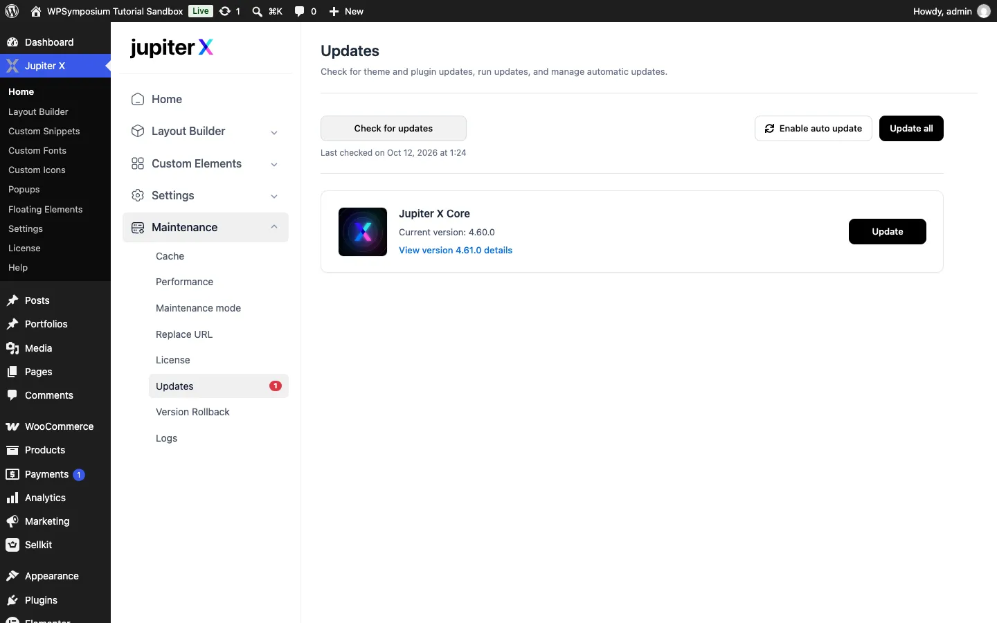Image resolution: width=997 pixels, height=623 pixels.
Task: Go to Dashboard in admin sidebar
Action: tap(55, 42)
